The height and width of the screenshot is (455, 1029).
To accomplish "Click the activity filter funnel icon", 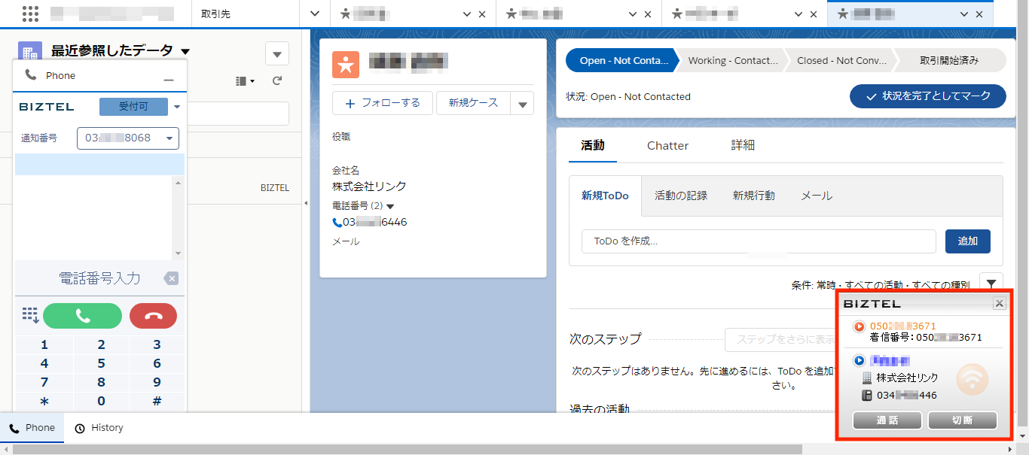I will pos(991,284).
